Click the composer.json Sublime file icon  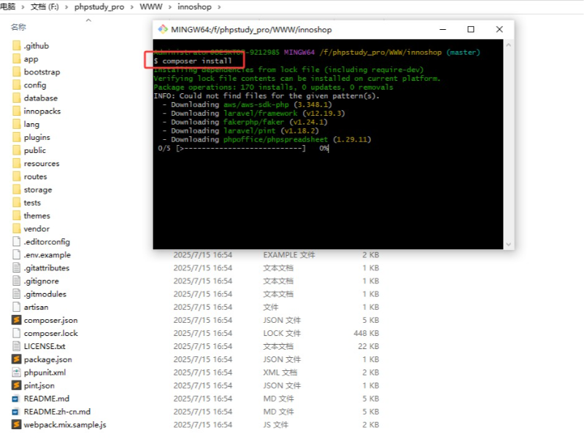point(16,320)
